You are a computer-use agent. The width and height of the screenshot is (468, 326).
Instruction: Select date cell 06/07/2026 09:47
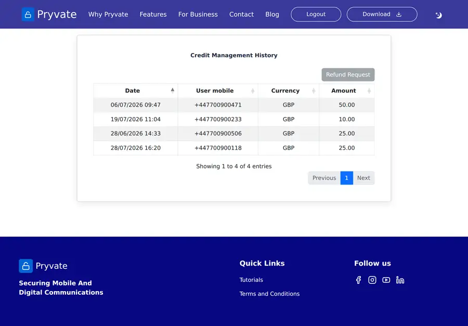(x=136, y=105)
